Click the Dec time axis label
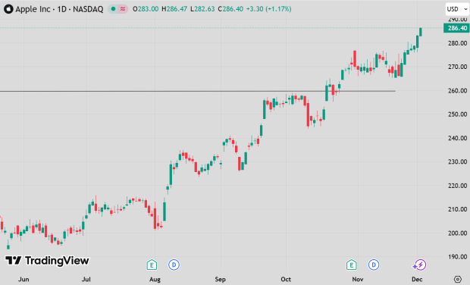Viewport: 470px width, 285px height. 417,279
